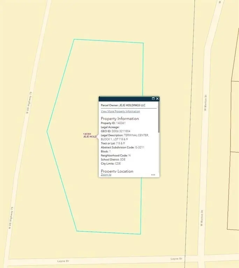Click the City Limits CDE row
This screenshot has height=268, width=239.
click(110, 163)
